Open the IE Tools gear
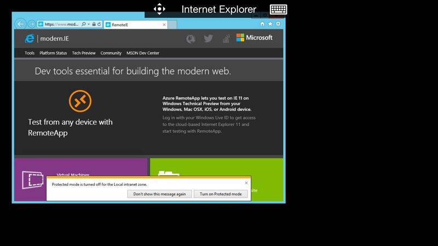438x246 pixels. click(278, 24)
